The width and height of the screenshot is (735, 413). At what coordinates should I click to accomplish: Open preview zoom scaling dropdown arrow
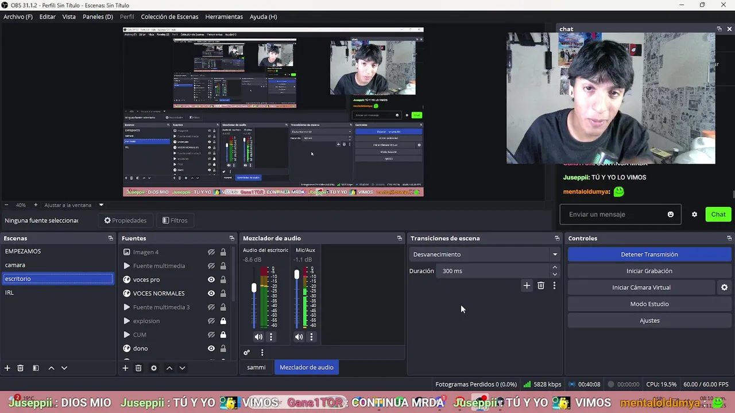(101, 205)
